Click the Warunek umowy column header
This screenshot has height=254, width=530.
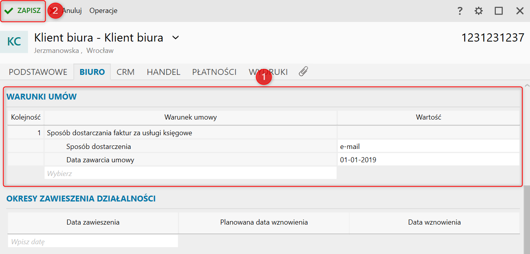tap(190, 117)
